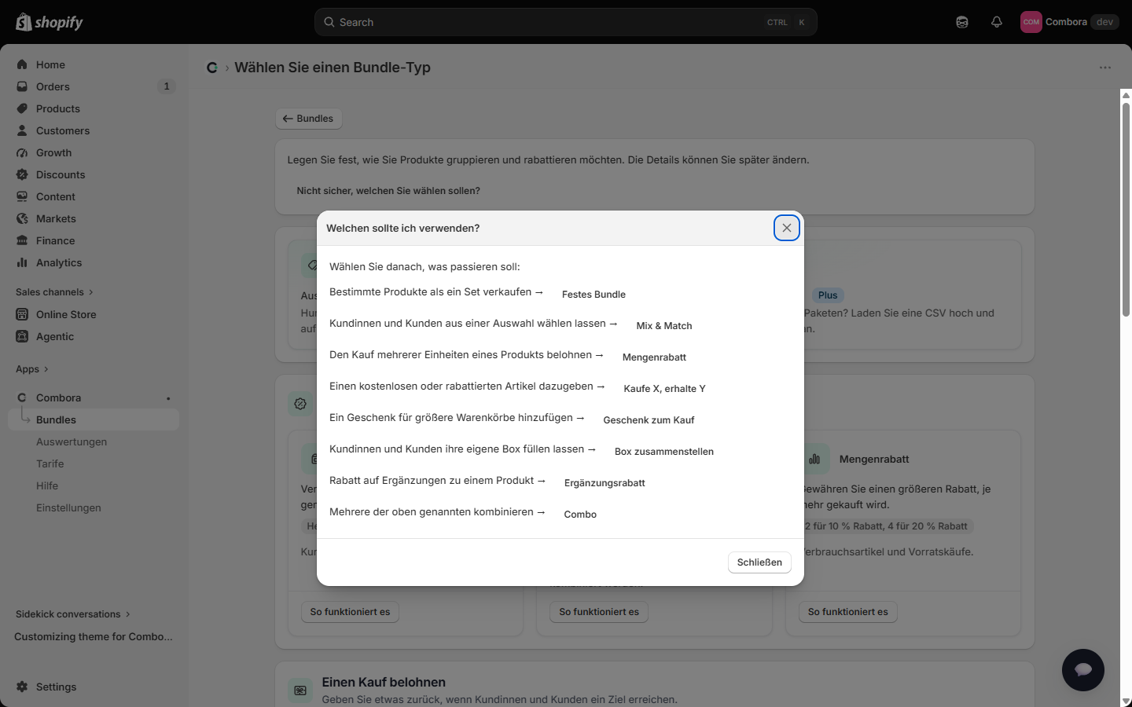Click the Finance icon in sidebar
1132x707 pixels.
(x=22, y=240)
